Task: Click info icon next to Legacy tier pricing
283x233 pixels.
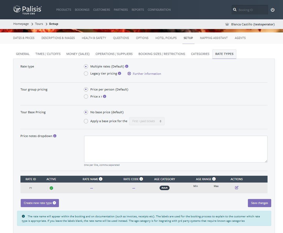Action: coord(119,73)
